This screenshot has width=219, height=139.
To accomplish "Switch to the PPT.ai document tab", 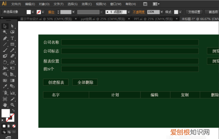I will click(153, 19).
